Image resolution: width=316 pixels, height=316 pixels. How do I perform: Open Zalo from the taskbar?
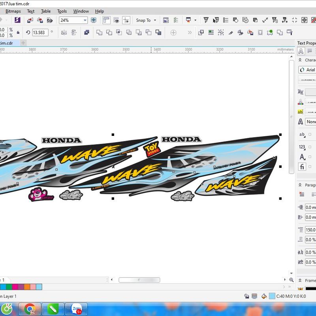coord(76,309)
